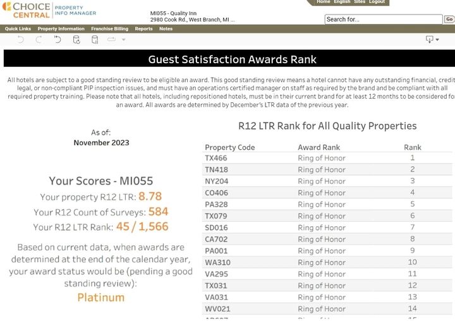This screenshot has height=321, width=455.
Task: Select the TX079 property code
Action: pyautogui.click(x=216, y=216)
